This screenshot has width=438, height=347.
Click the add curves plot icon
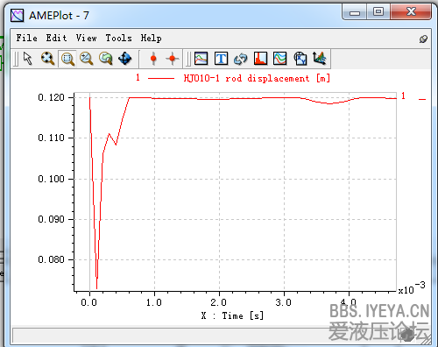coord(201,59)
